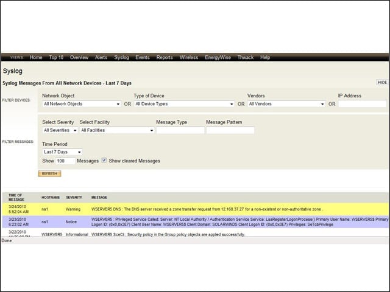Go to the Wireless view
The height and width of the screenshot is (292, 390).
click(x=189, y=57)
